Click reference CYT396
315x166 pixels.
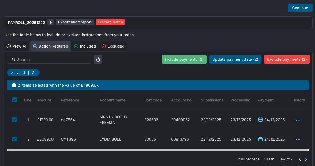pos(68,139)
